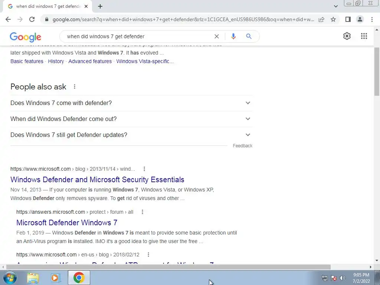
Task: Open options for microsoft.com blog 2013 result
Action: pyautogui.click(x=144, y=169)
